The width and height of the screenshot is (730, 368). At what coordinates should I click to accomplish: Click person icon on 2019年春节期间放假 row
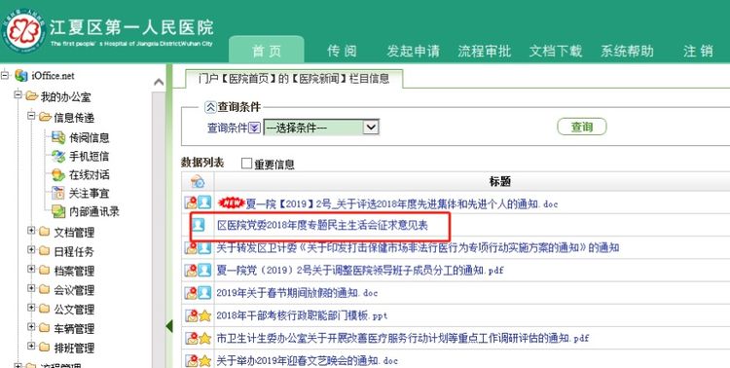[x=204, y=293]
